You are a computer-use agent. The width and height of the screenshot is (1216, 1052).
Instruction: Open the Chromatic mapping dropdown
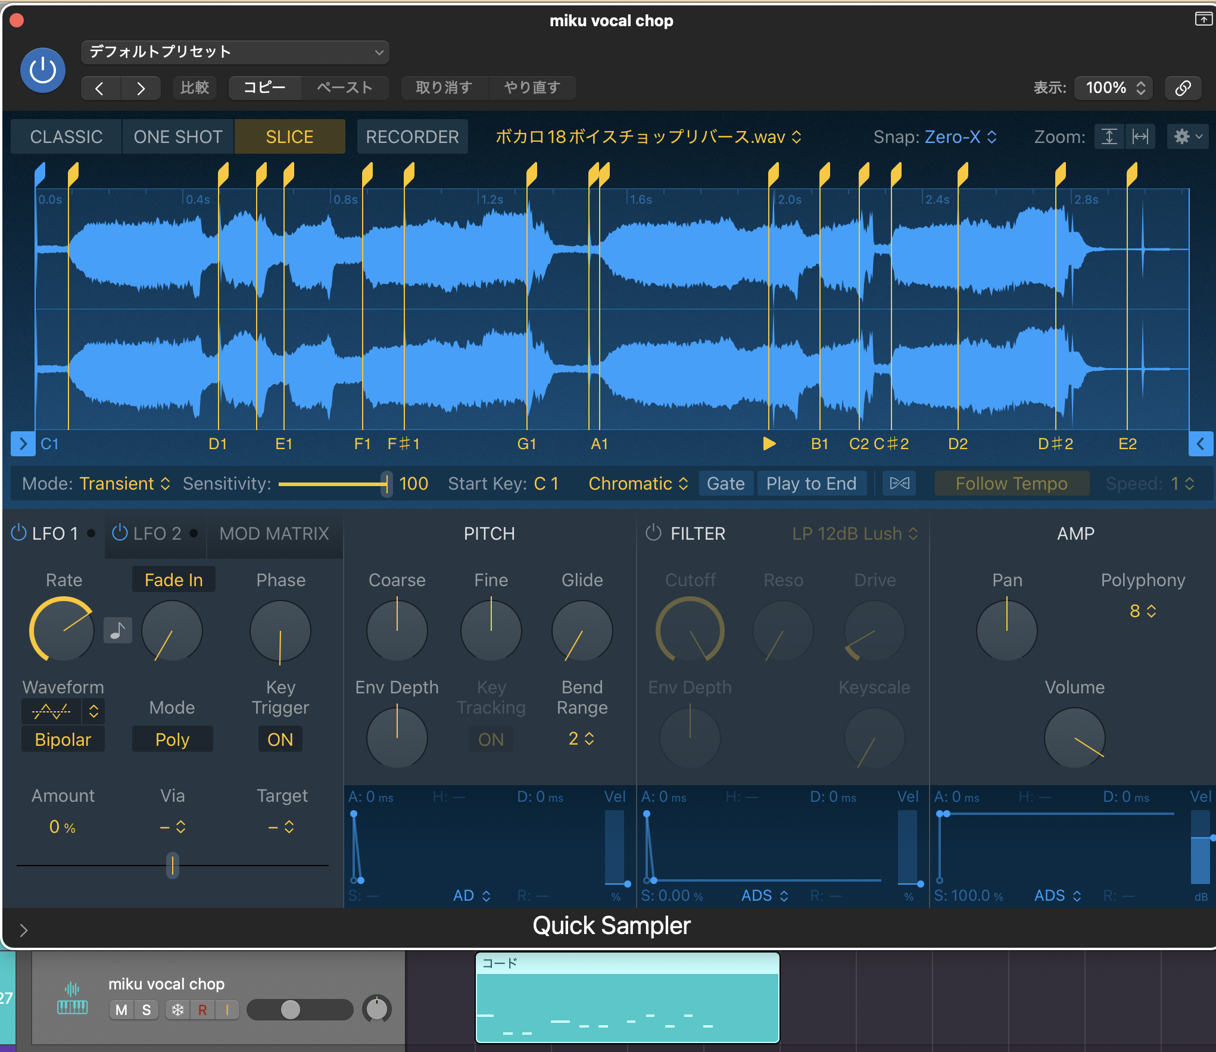point(638,483)
